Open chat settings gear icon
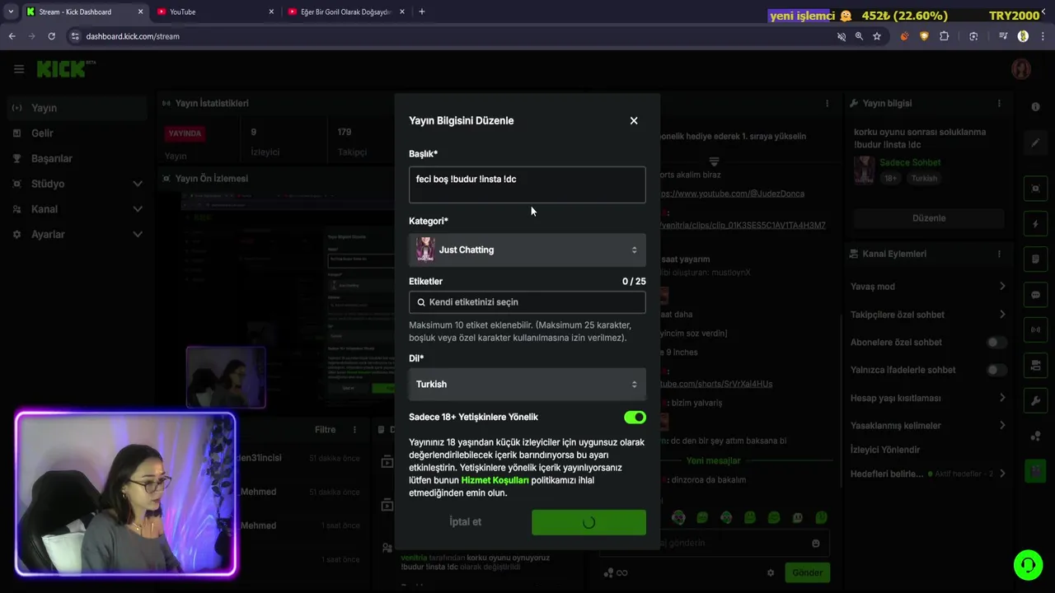Viewport: 1055px width, 593px height. pyautogui.click(x=771, y=573)
